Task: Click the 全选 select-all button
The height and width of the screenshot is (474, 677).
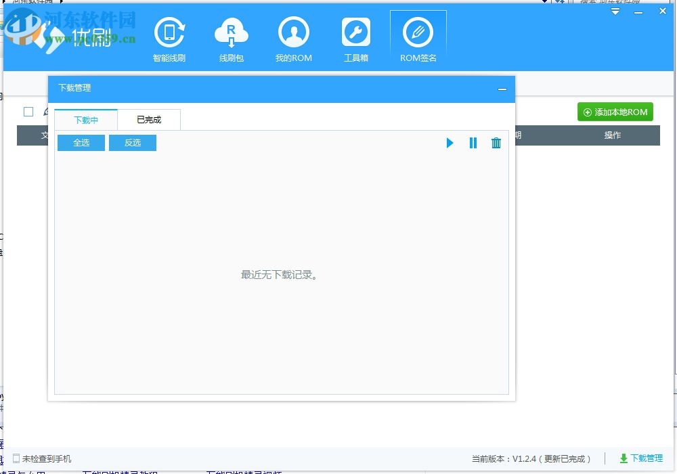Action: 81,143
